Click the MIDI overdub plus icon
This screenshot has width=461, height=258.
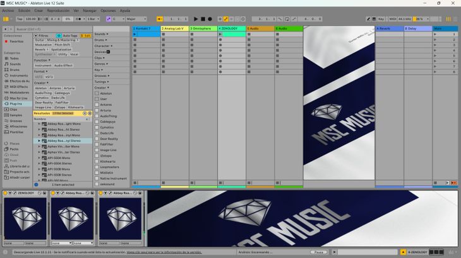pyautogui.click(x=220, y=19)
